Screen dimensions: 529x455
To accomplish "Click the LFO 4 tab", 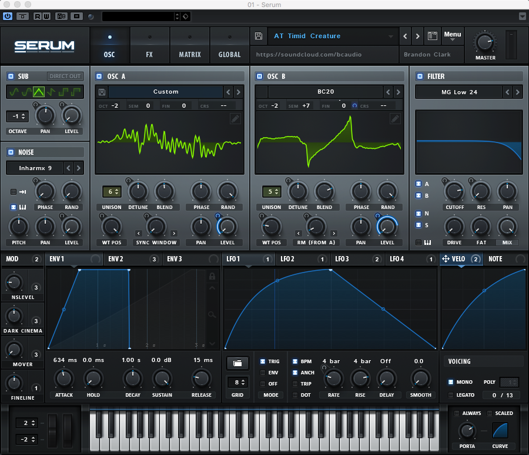I will pyautogui.click(x=411, y=259).
